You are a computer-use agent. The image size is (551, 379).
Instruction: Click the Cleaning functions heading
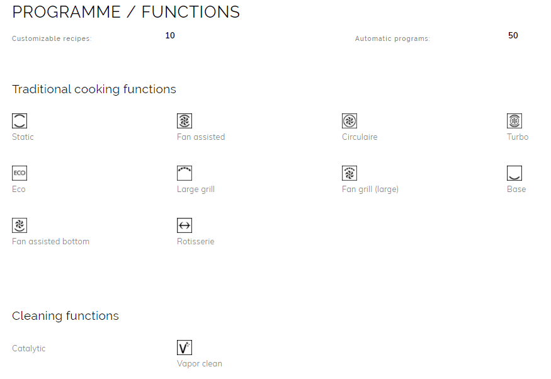(x=65, y=316)
